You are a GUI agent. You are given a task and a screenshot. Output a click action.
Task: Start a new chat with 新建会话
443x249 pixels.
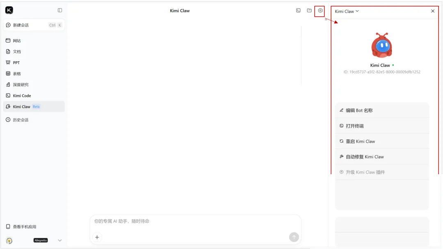pyautogui.click(x=34, y=25)
